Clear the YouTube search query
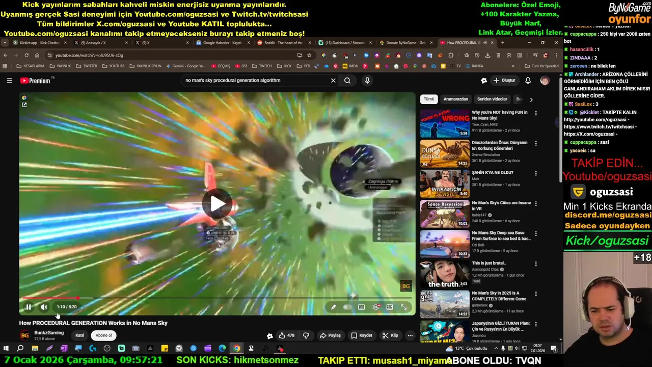The height and width of the screenshot is (367, 652). (x=333, y=81)
